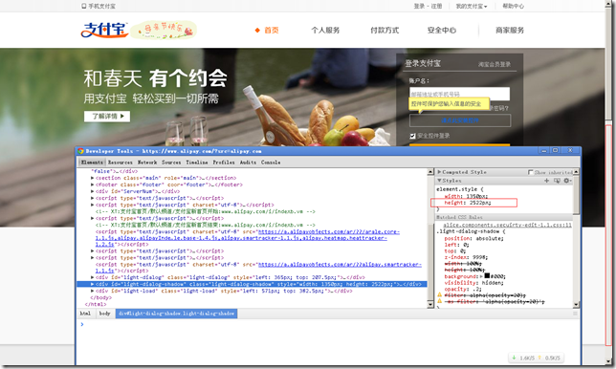Expand the selected light-dialog-shadow node
The image size is (616, 369).
[x=93, y=284]
